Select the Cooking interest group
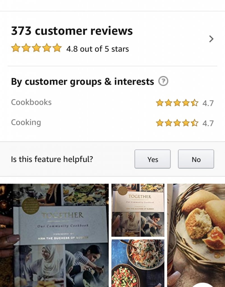Screen dimensions: 225x287 pos(26,122)
